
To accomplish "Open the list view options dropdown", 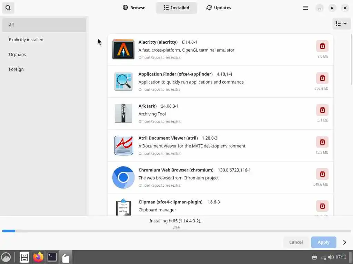I will pyautogui.click(x=341, y=24).
